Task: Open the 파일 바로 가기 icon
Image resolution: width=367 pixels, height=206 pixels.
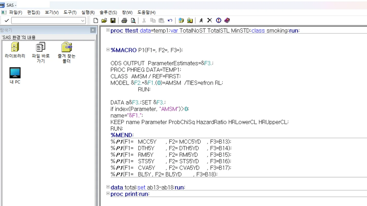Action: pos(41,53)
